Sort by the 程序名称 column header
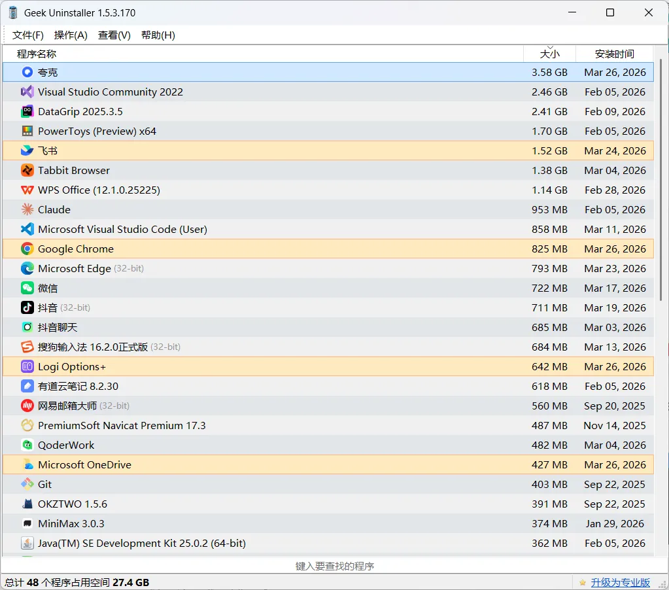The image size is (669, 590). [263, 54]
